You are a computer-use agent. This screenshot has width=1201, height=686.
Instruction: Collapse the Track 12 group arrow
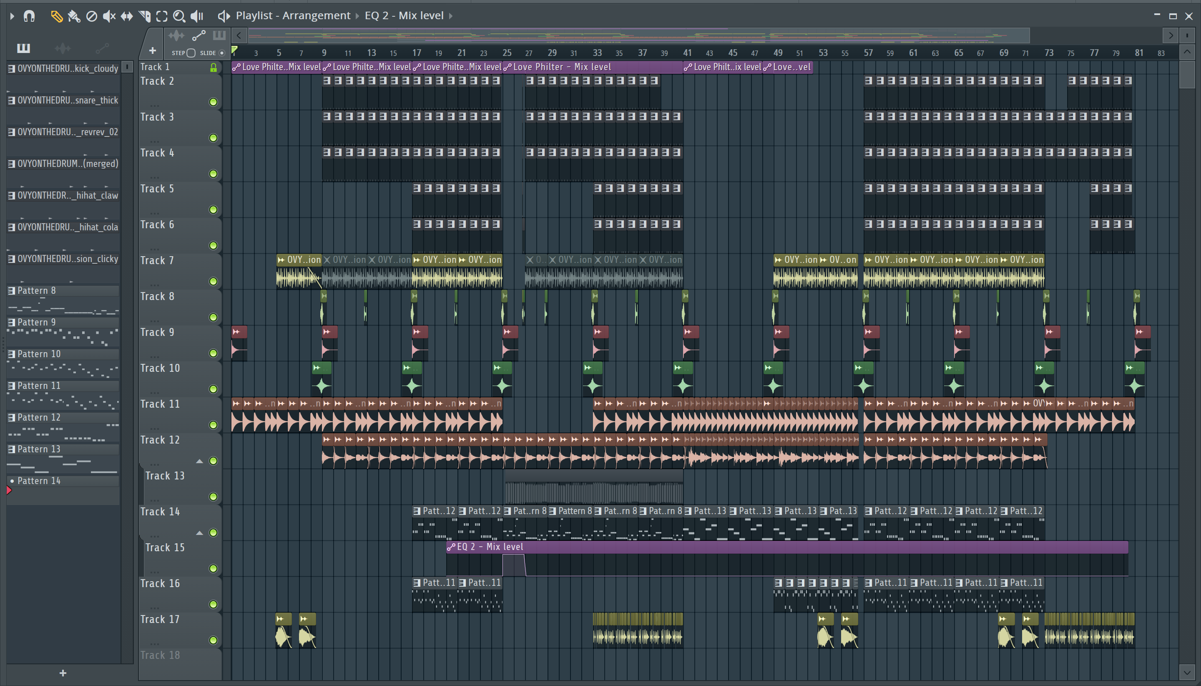click(x=200, y=461)
